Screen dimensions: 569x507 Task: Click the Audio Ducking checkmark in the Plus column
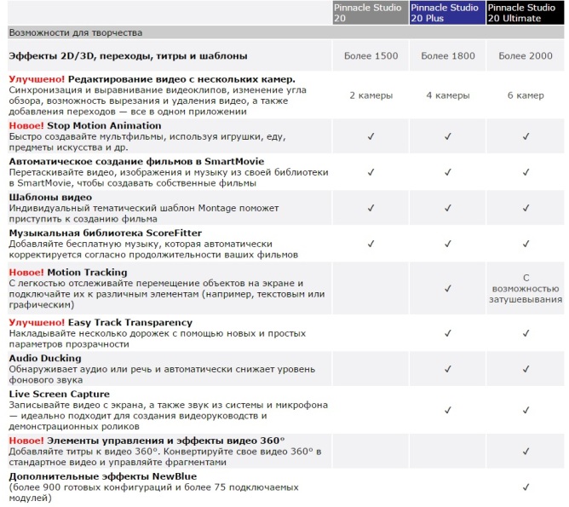(x=447, y=369)
